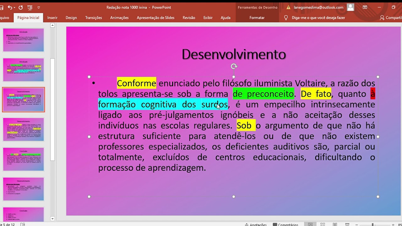Switch to Normal view
Viewport: 402px width, 226px height.
point(310,225)
